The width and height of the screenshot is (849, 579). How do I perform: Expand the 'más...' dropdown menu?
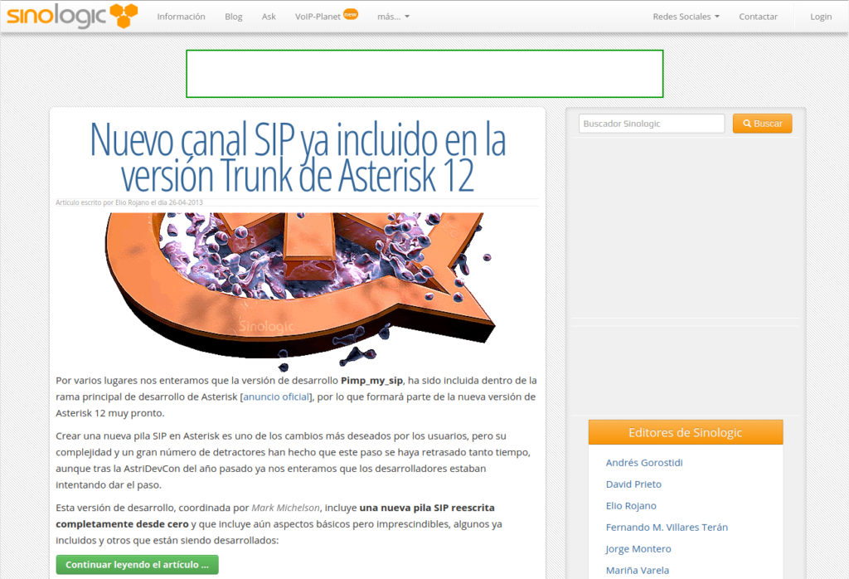pyautogui.click(x=393, y=17)
